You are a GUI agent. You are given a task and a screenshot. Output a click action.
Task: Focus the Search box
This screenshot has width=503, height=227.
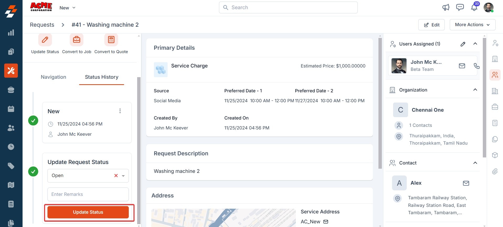pos(288,7)
